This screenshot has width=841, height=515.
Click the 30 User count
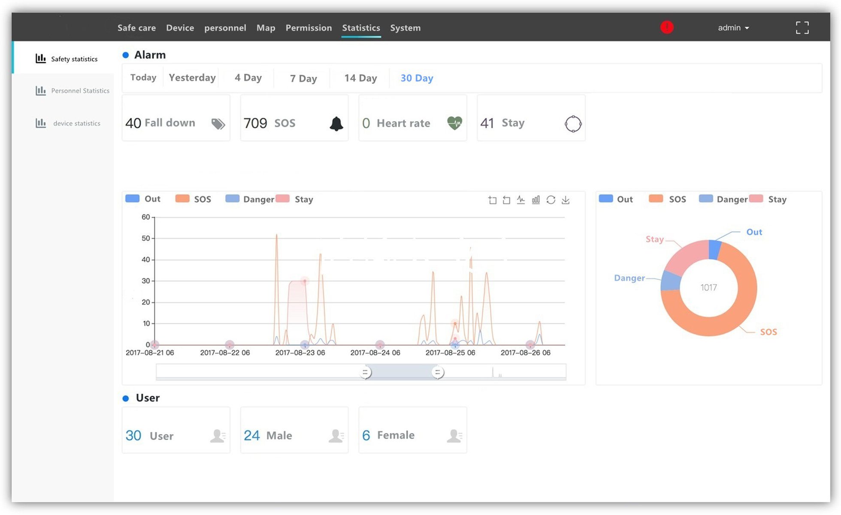coord(133,436)
